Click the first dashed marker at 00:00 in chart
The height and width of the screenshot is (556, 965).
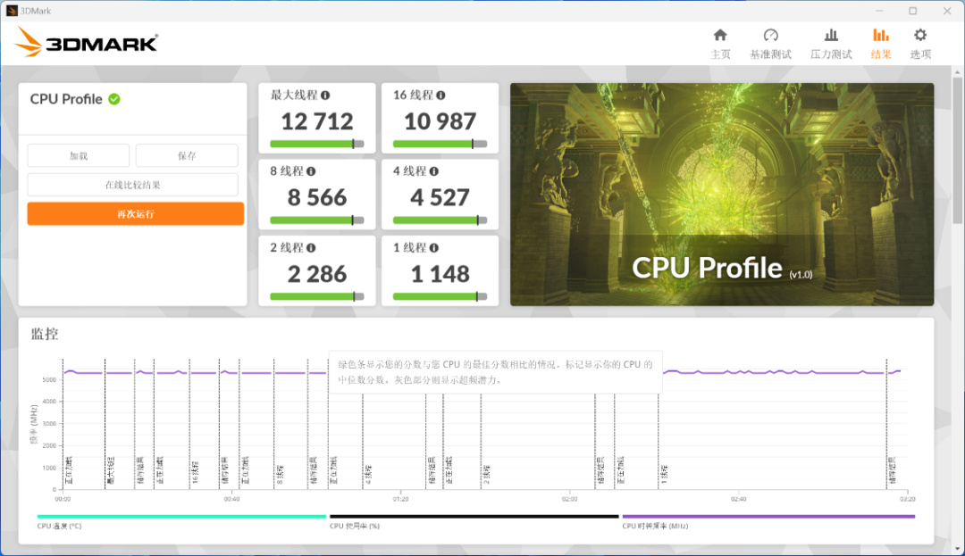coord(63,424)
